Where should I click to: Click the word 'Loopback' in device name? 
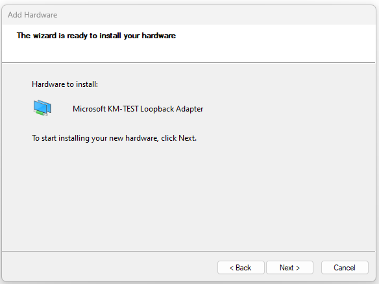pos(157,109)
